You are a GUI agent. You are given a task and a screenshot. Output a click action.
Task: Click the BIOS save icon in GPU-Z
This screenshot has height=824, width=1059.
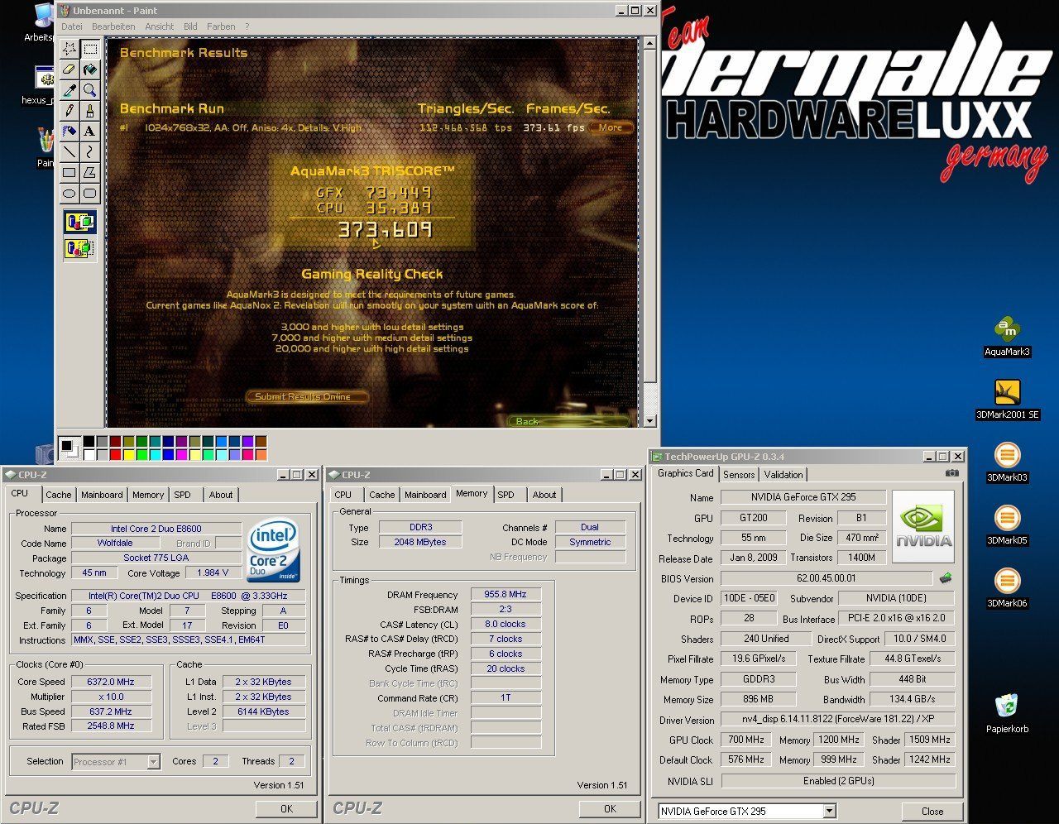(x=946, y=578)
